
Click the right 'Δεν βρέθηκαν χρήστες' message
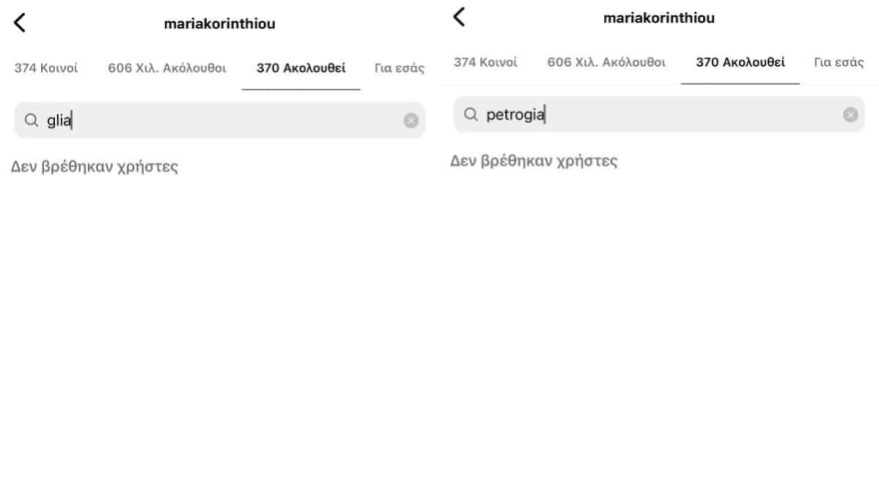point(533,162)
